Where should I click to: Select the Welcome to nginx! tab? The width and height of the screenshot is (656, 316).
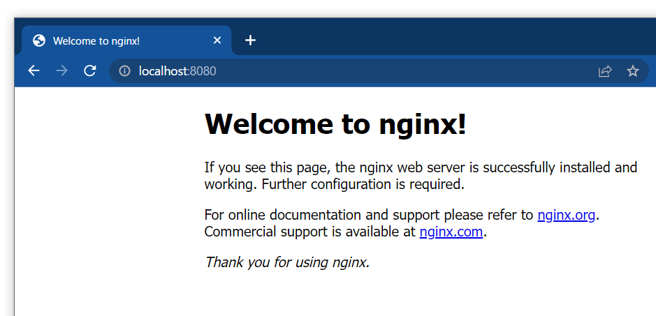[126, 40]
